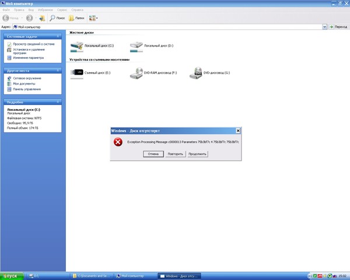Image resolution: width=350 pixels, height=280 pixels.
Task: Click the Up folder toolbar icon
Action: pos(42,18)
